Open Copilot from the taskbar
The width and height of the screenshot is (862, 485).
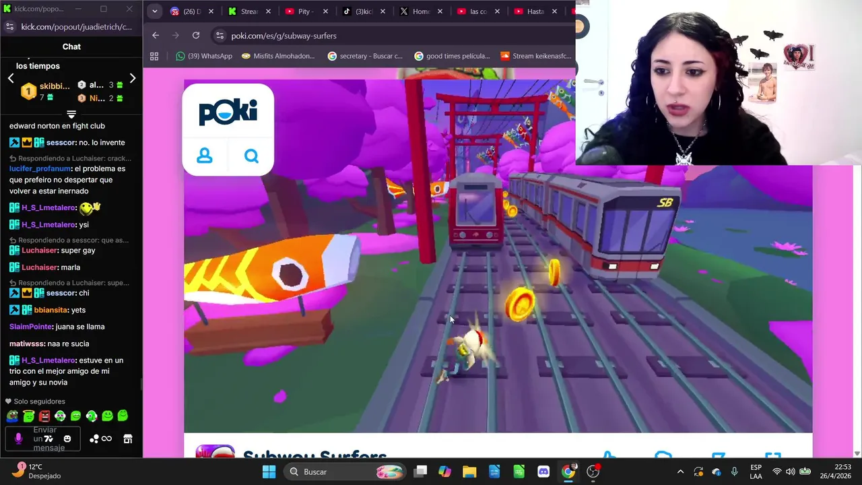[x=444, y=472]
